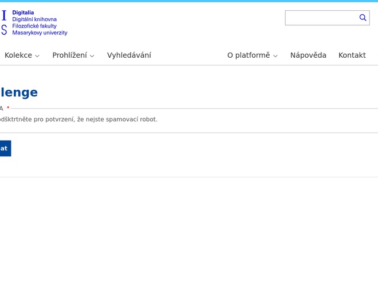Expand the chevron beside Prohlížení
Viewport: 378px width, 286px height.
point(92,56)
